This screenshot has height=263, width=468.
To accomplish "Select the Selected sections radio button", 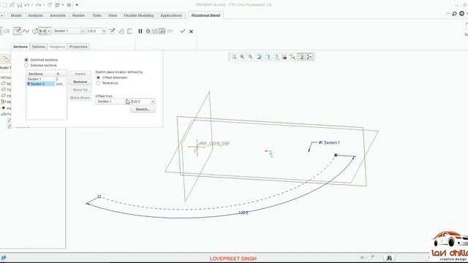I will pos(26,65).
